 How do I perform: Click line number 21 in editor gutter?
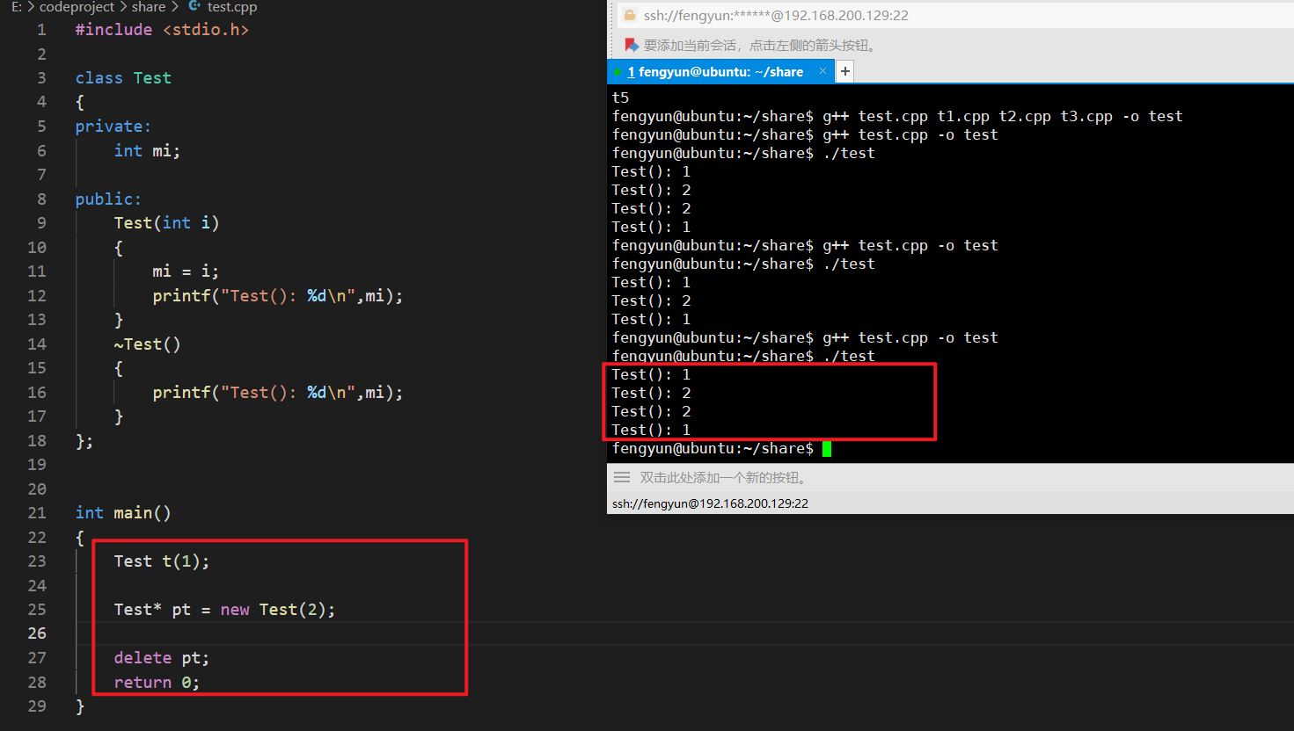(37, 513)
